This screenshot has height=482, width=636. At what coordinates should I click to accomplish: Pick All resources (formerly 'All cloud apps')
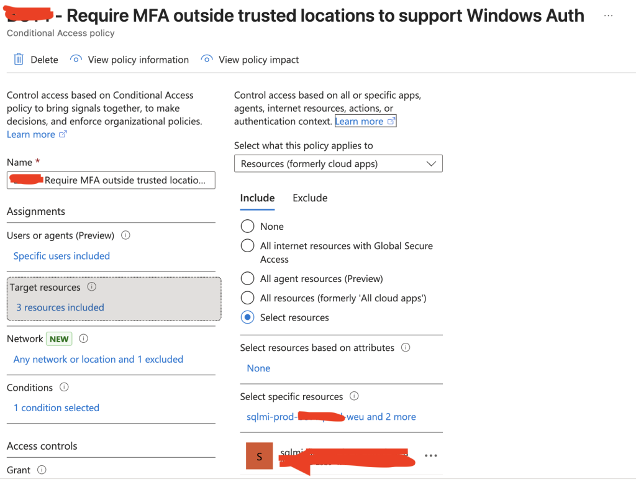point(247,298)
